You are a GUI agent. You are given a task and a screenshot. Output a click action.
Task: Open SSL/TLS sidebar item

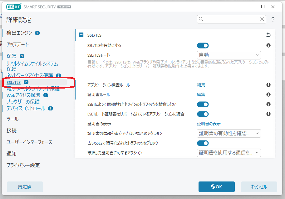14,82
